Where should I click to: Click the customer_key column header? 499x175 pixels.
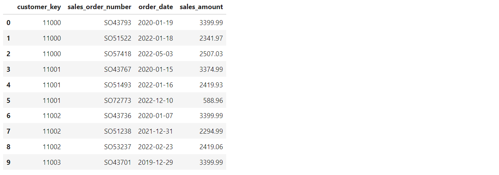click(x=39, y=7)
